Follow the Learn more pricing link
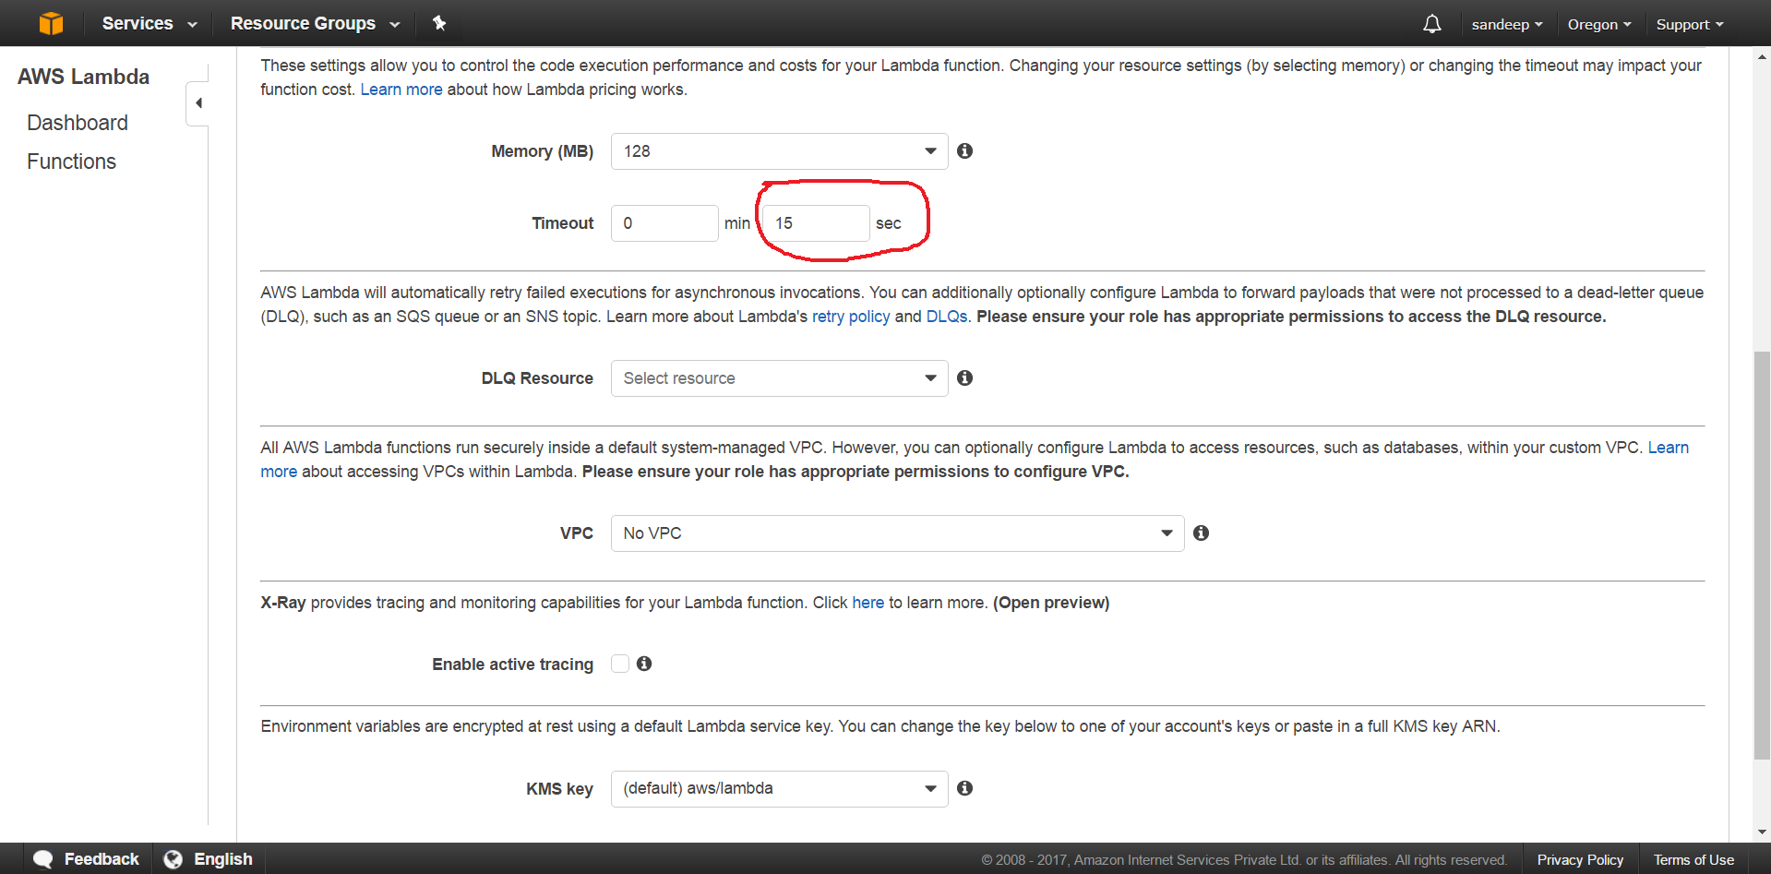 point(401,90)
